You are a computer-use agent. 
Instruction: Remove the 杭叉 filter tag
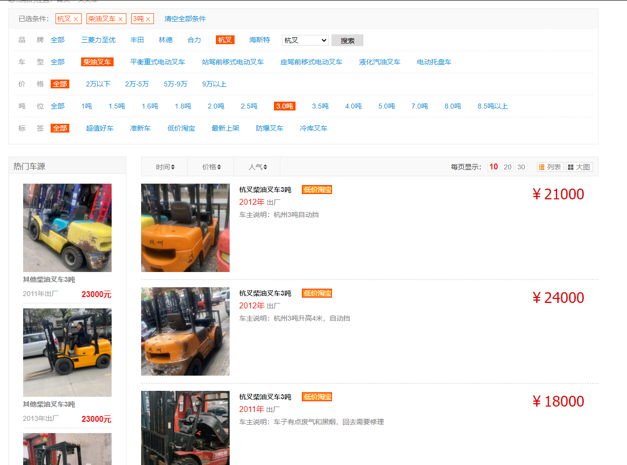click(76, 19)
